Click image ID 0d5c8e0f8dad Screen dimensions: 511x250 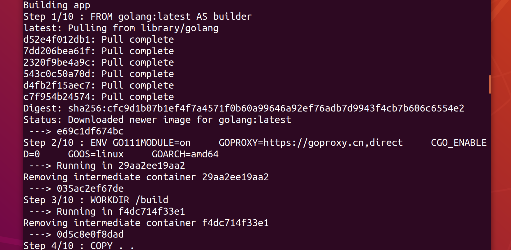pos(90,235)
